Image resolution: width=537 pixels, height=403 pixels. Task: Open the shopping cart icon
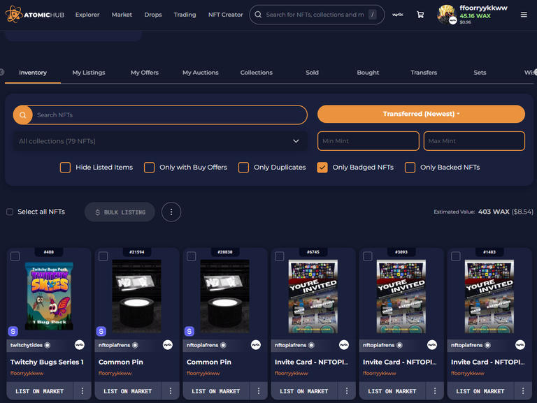point(420,15)
